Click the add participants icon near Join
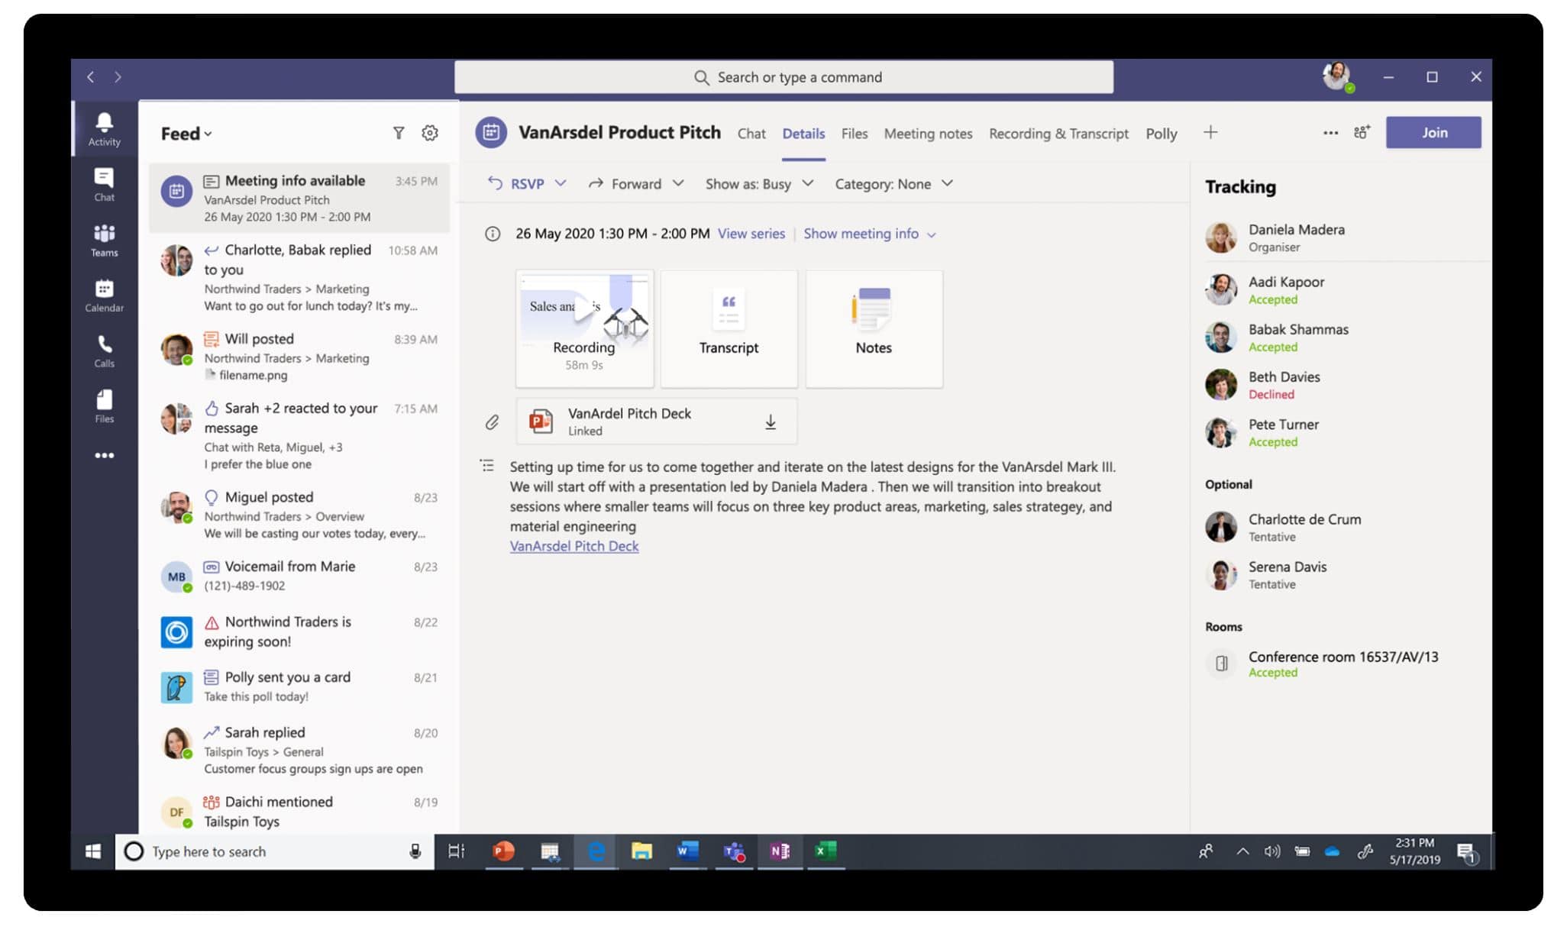The height and width of the screenshot is (927, 1567). tap(1362, 132)
